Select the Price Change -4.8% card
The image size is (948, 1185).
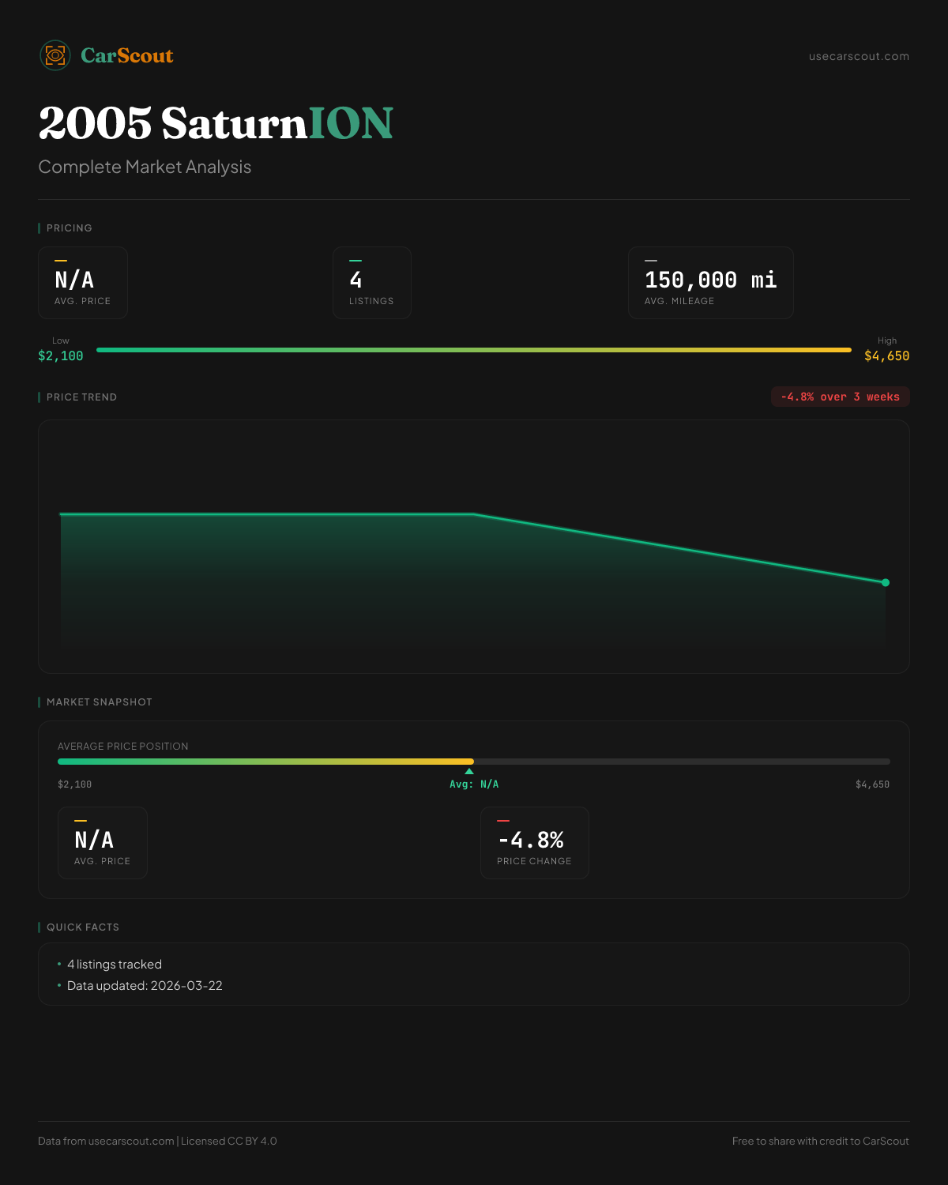(534, 843)
